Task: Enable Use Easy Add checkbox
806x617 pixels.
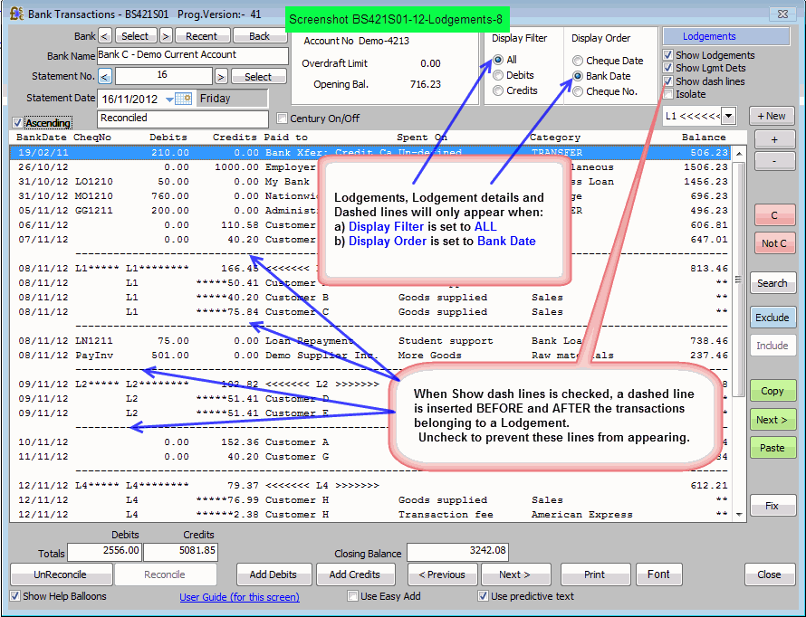Action: [352, 596]
